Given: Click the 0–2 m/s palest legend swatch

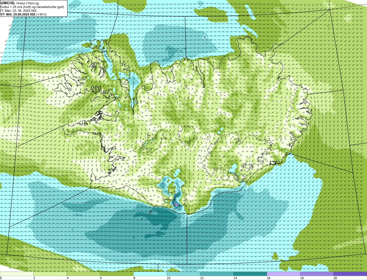Looking at the screenshot, I should tap(17, 274).
